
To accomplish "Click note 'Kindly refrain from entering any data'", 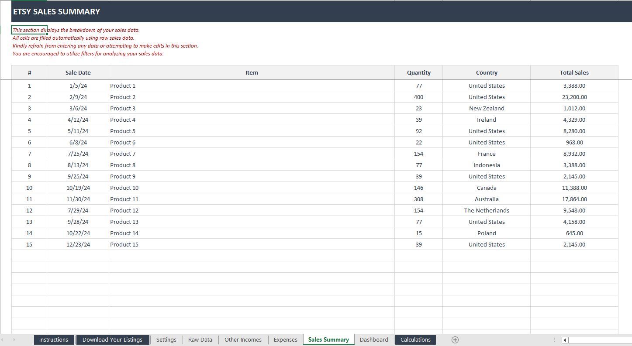I will (105, 46).
